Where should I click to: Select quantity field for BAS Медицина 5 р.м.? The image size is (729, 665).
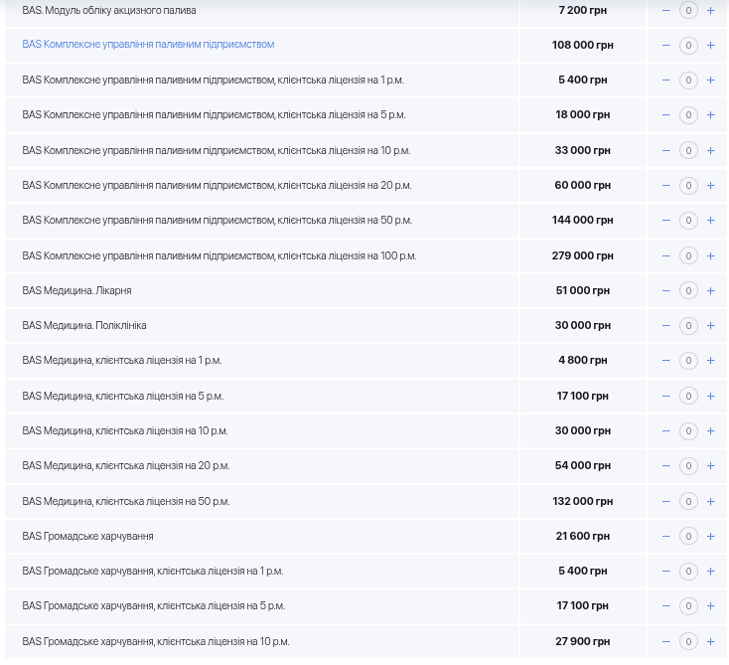coord(688,397)
